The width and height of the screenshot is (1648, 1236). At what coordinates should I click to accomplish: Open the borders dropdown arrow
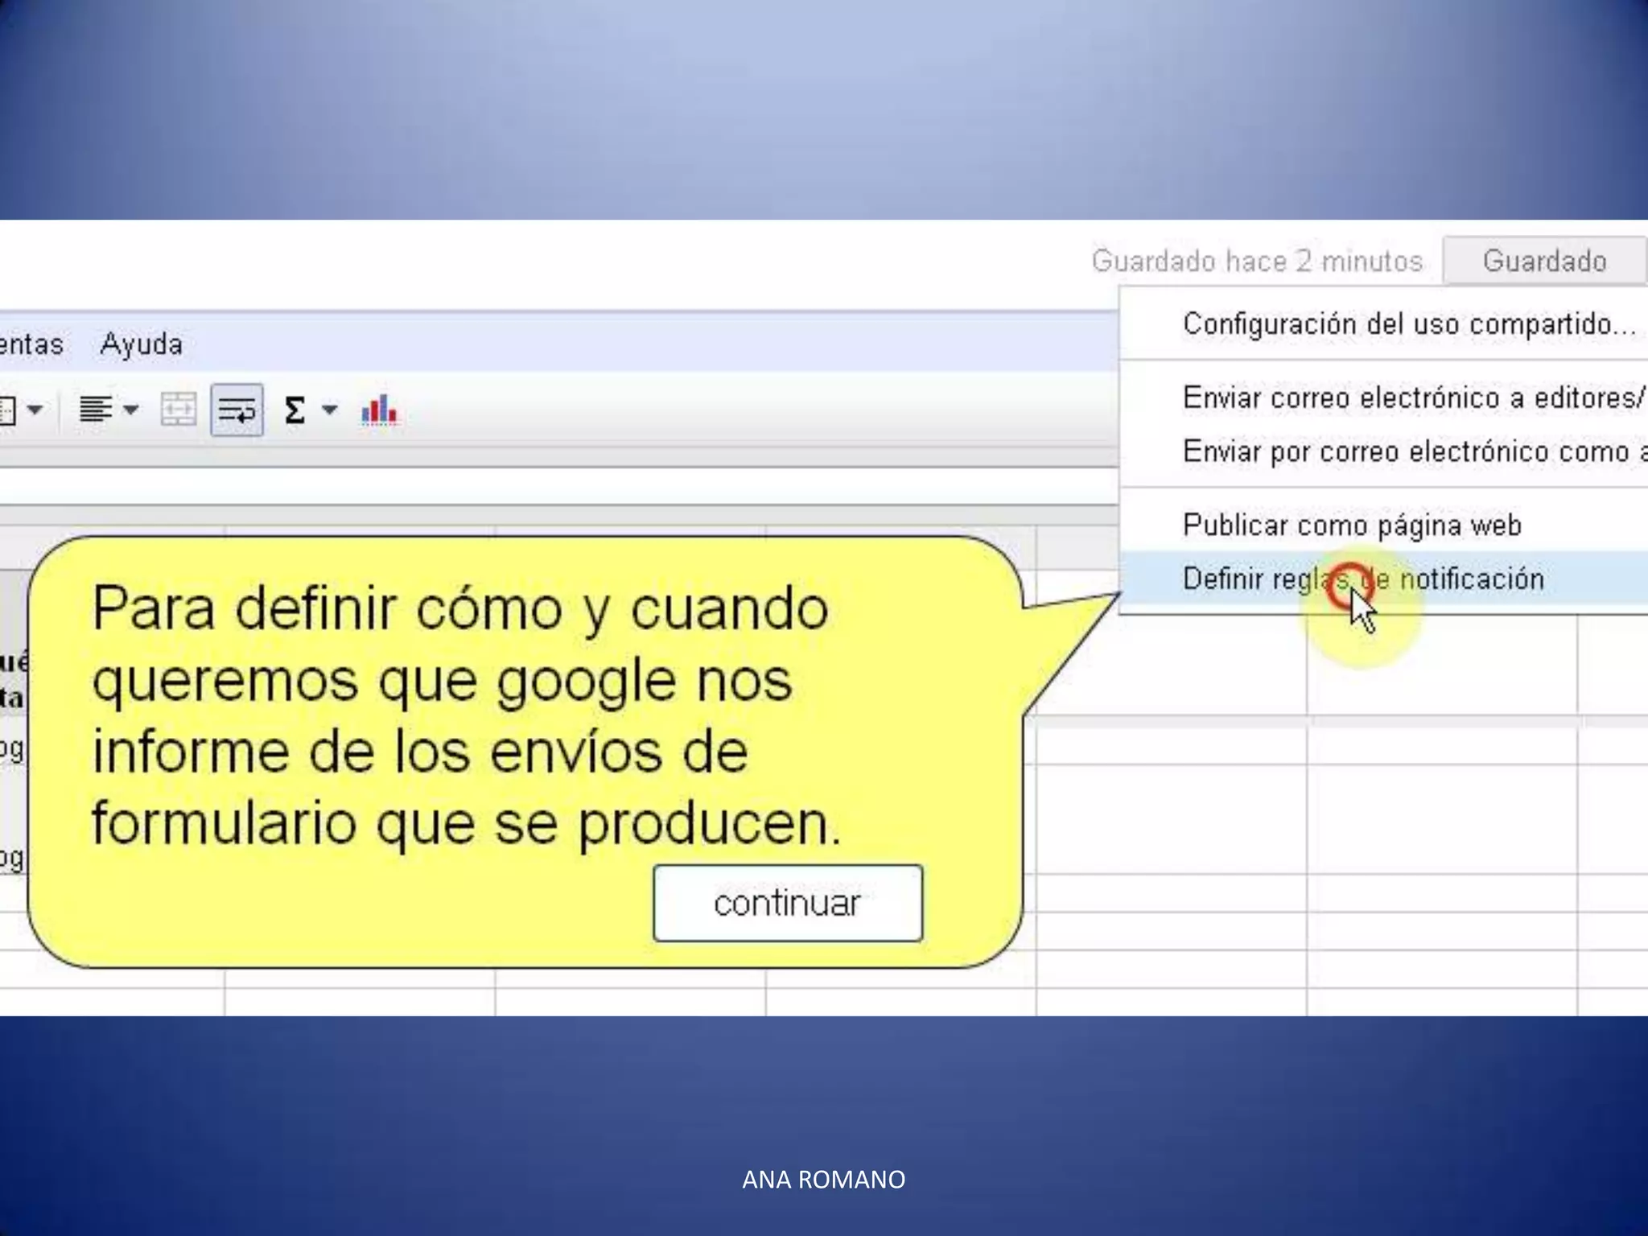pyautogui.click(x=35, y=410)
